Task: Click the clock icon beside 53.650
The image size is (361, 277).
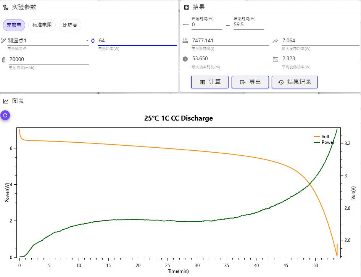Action: click(x=185, y=59)
